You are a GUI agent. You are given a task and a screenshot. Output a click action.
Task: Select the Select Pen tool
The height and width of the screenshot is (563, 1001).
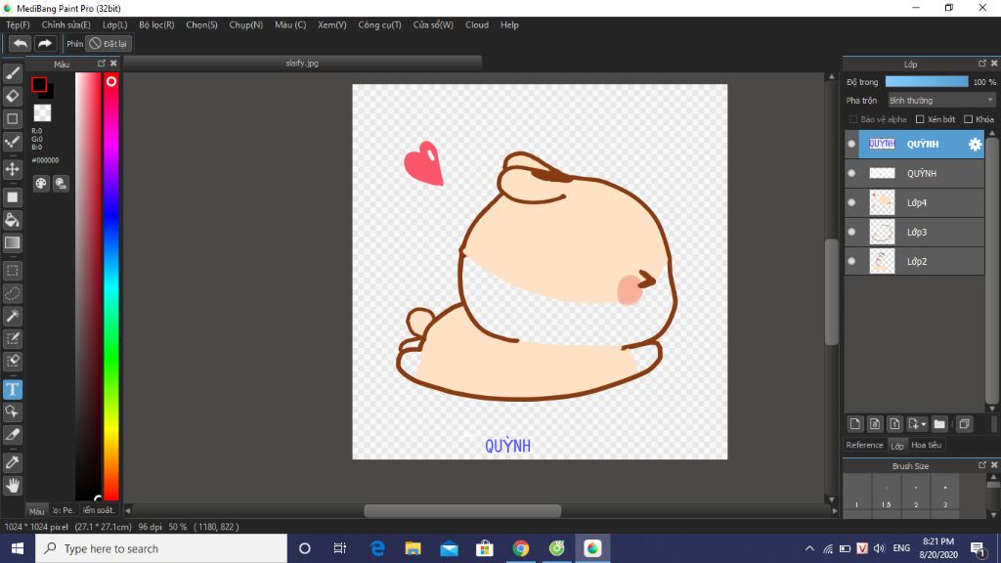(x=12, y=338)
